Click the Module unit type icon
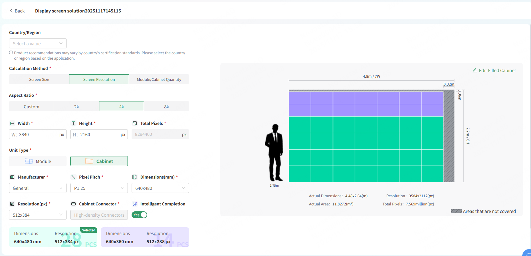This screenshot has height=256, width=531. tap(29, 161)
